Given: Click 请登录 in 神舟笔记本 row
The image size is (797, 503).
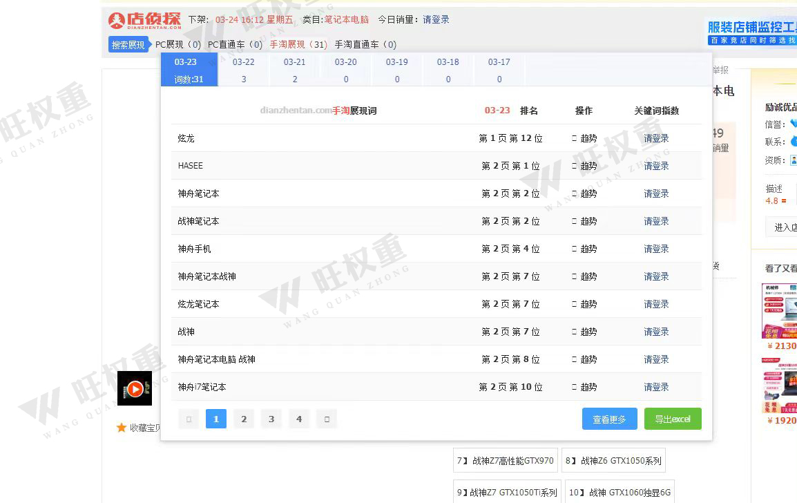Looking at the screenshot, I should pos(656,193).
